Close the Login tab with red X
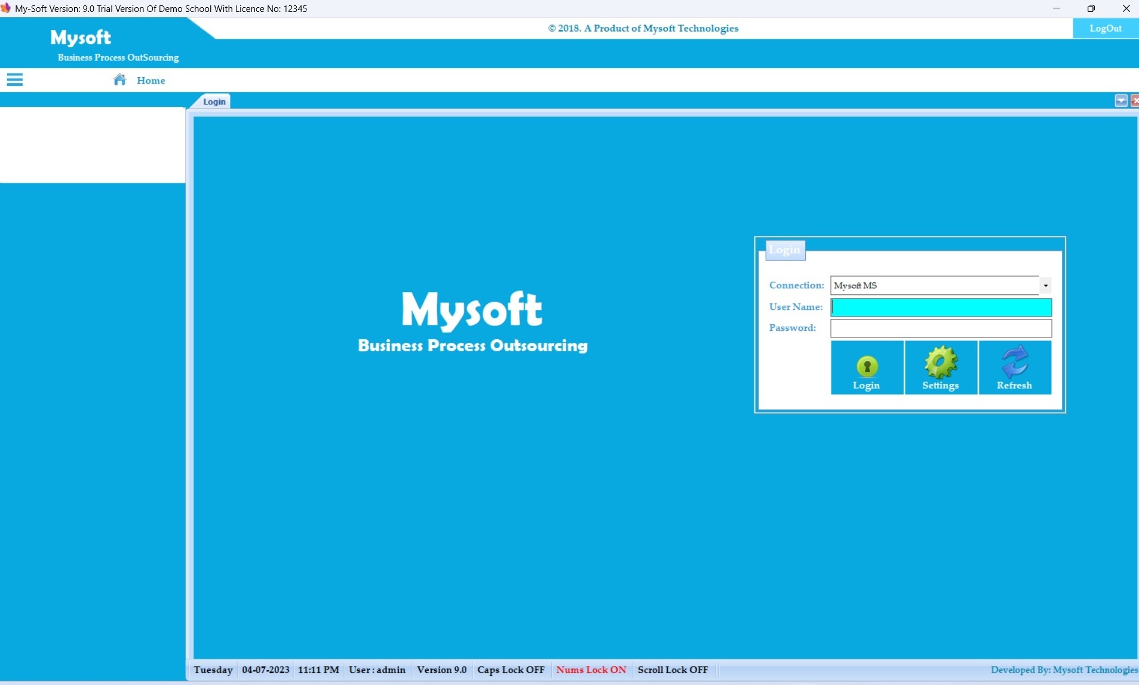1139x685 pixels. [1134, 101]
